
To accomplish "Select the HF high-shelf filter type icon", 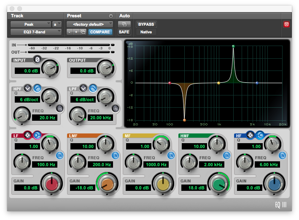I will click(x=260, y=135).
